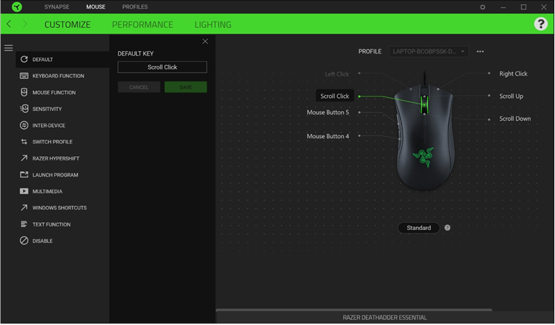Open the PERFORMANCE tab
Image resolution: width=555 pixels, height=325 pixels.
(143, 24)
